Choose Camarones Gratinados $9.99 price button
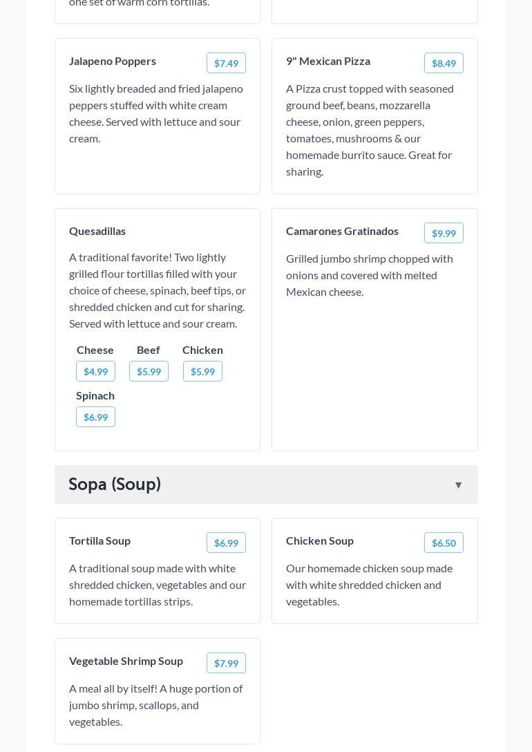The width and height of the screenshot is (532, 752). pyautogui.click(x=444, y=233)
